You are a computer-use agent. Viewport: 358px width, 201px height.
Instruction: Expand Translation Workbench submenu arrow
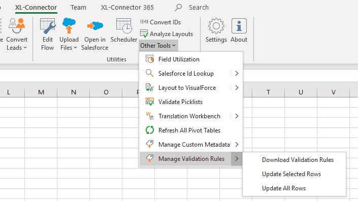pyautogui.click(x=237, y=116)
